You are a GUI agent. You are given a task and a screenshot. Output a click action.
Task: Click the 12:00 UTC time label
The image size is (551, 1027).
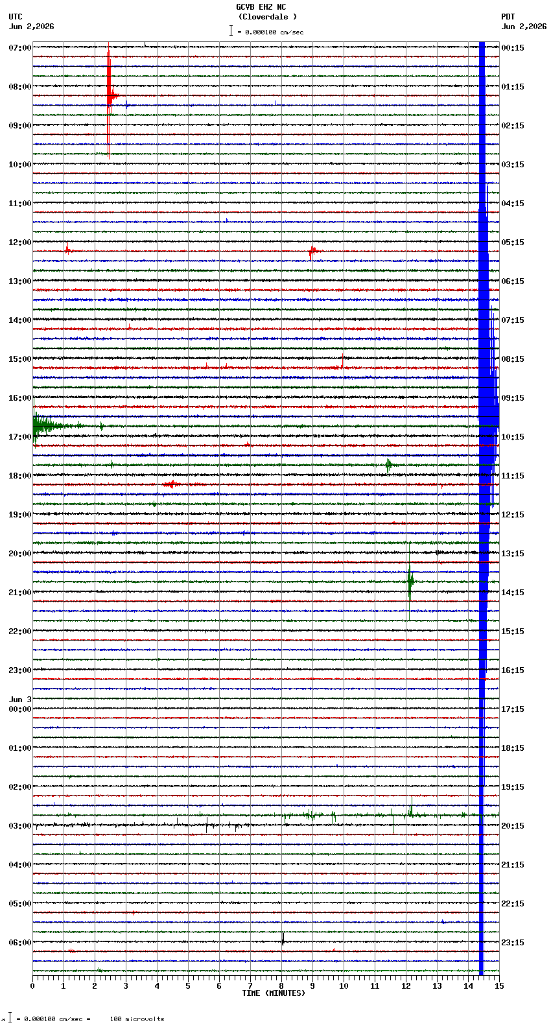click(x=20, y=242)
